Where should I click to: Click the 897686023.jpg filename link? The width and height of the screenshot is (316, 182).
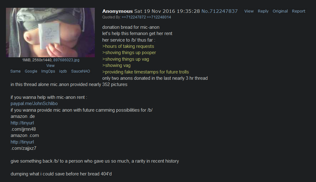click(66, 60)
